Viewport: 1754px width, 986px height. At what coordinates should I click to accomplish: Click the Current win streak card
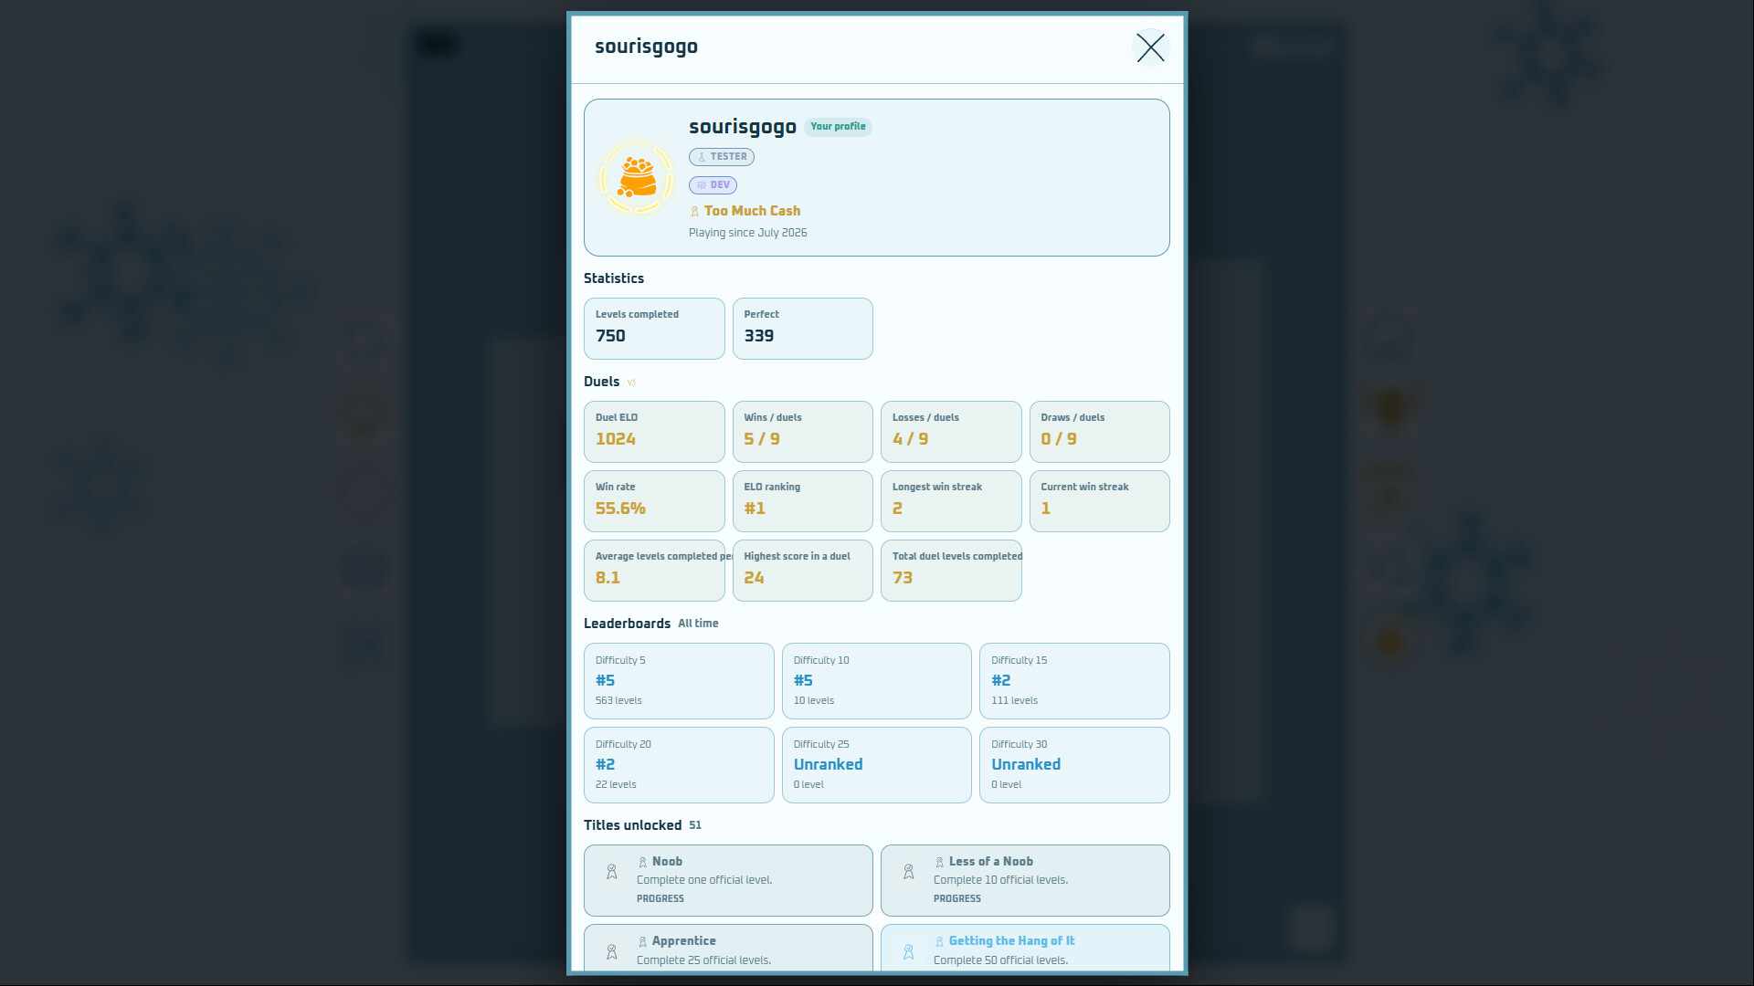pyautogui.click(x=1100, y=501)
